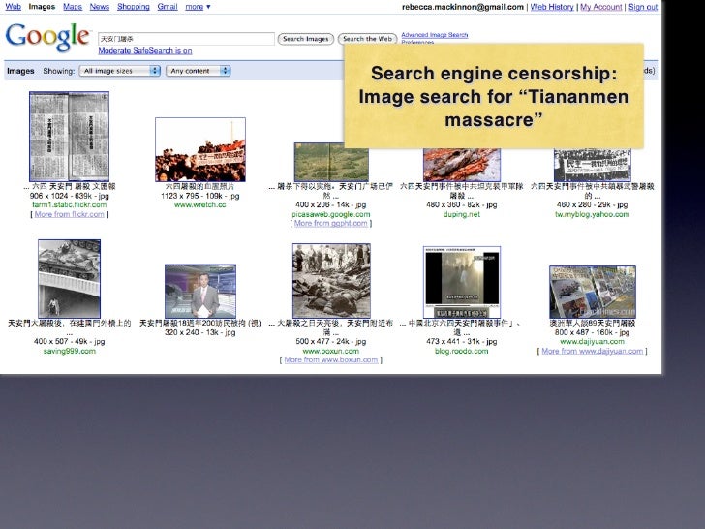This screenshot has height=529, width=705.
Task: Click the www.boxun.com source text
Action: (331, 351)
